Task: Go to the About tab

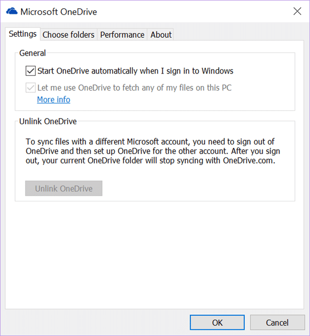Action: [160, 35]
